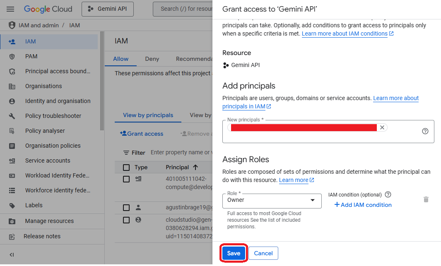Sort the table by Principal column

[195, 168]
